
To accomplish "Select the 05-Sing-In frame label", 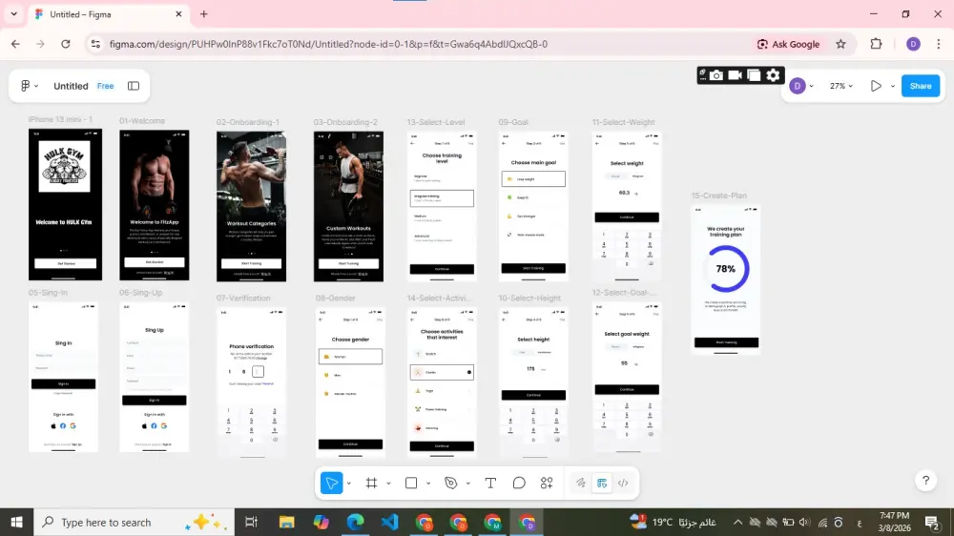I will click(48, 292).
